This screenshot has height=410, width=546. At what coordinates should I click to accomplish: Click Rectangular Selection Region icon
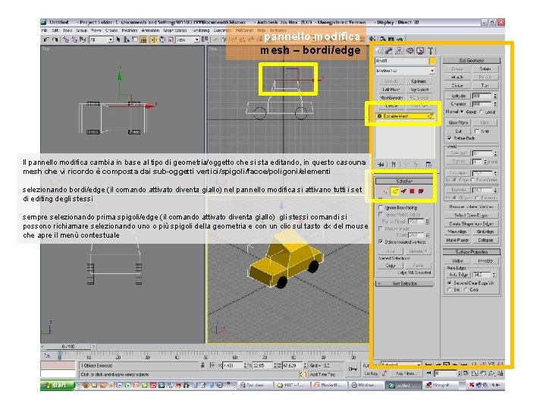coord(135,39)
